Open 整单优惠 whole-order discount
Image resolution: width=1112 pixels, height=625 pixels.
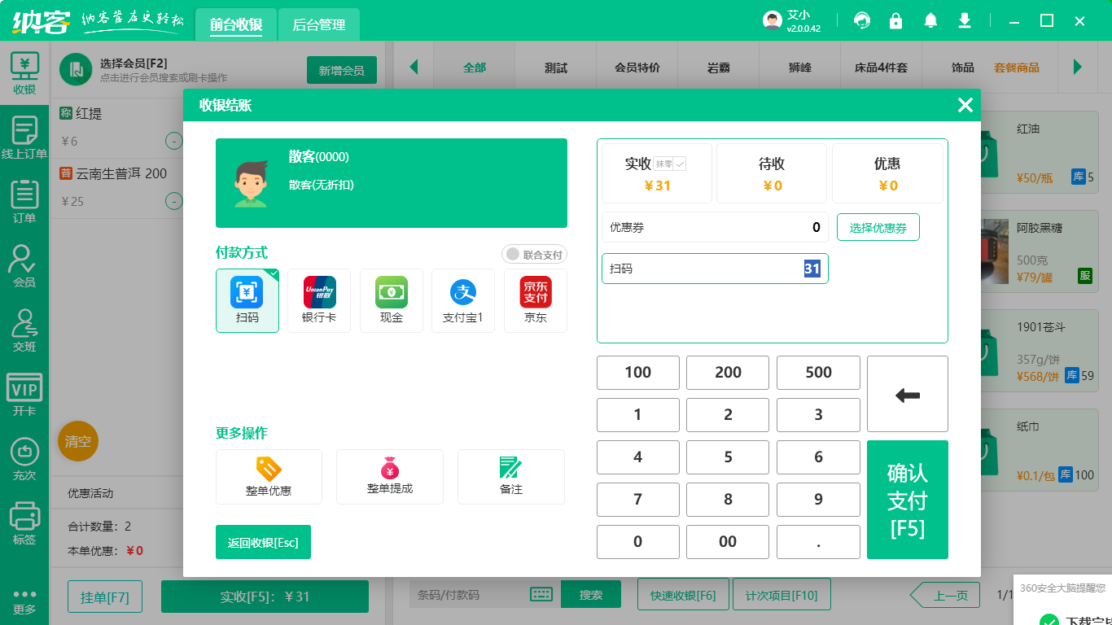click(x=269, y=477)
